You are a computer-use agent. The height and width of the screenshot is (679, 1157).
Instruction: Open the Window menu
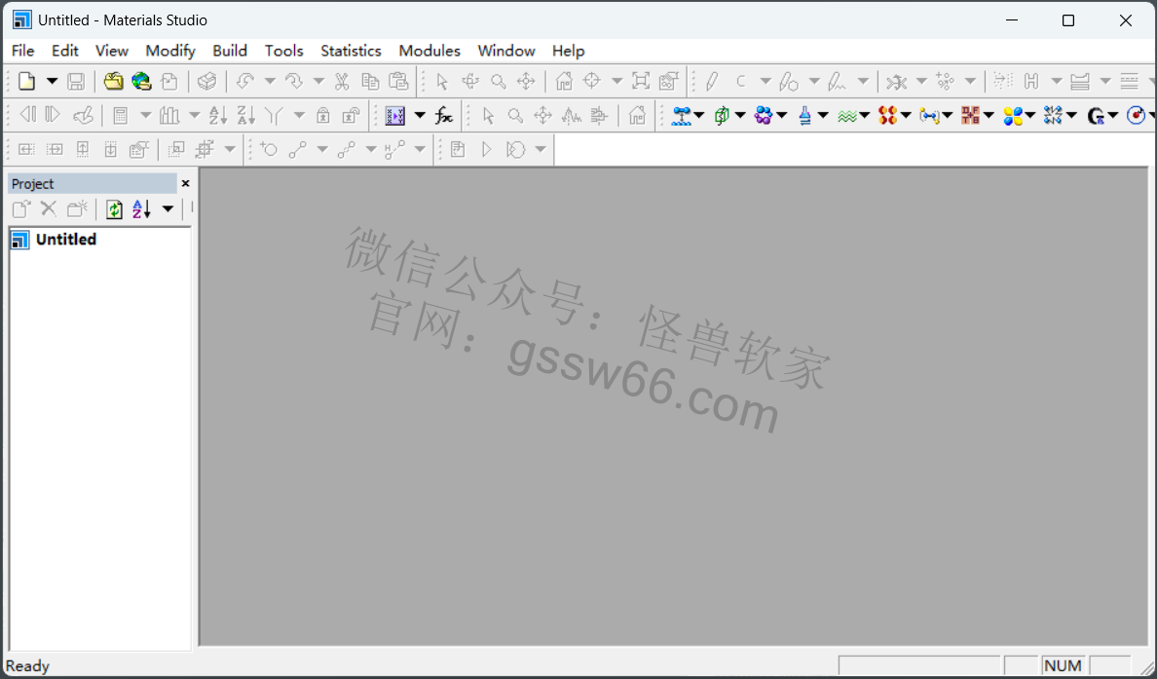coord(506,51)
